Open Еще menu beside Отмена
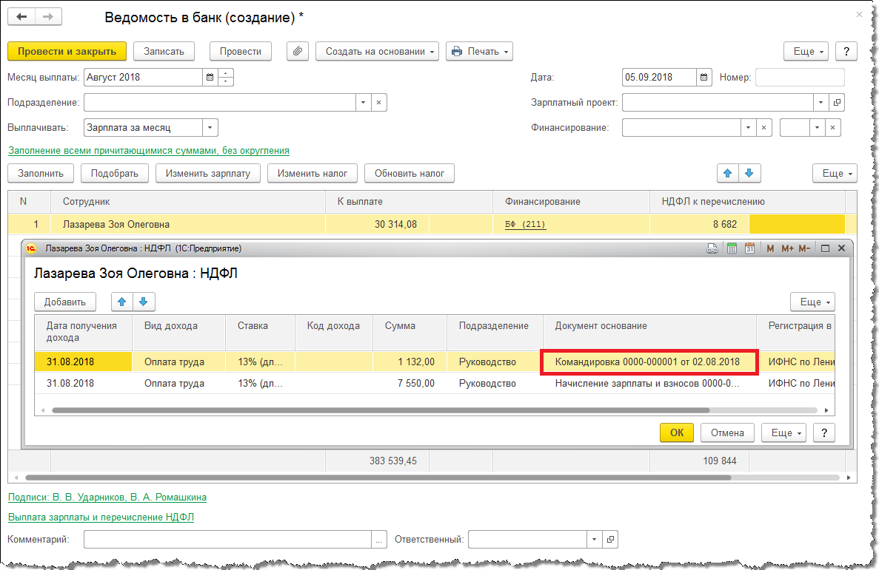Screen dimensions: 879x570 click(783, 432)
